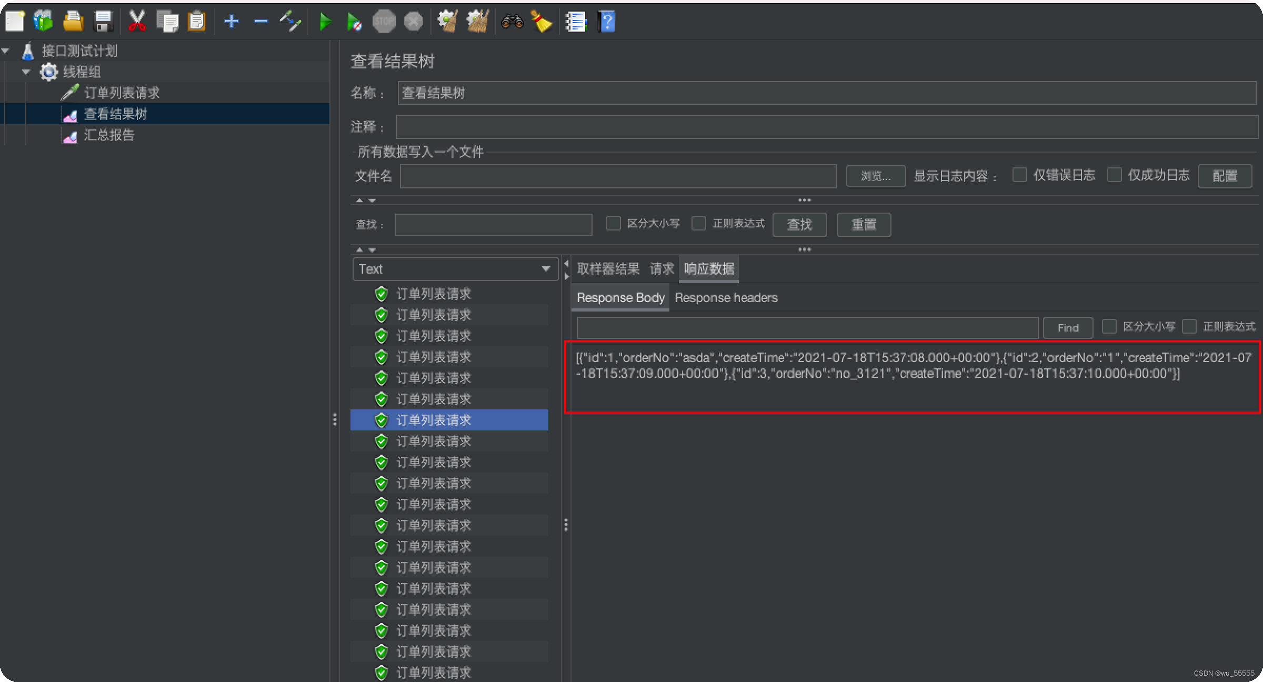Viewport: 1263px width, 682px height.
Task: Select 汇总报告 in the test tree
Action: click(x=109, y=135)
